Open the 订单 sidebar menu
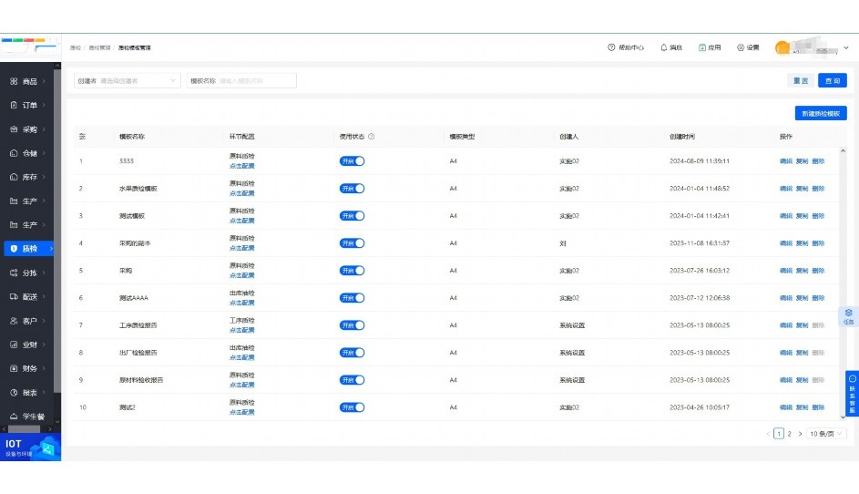This screenshot has height=494, width=859. click(29, 105)
